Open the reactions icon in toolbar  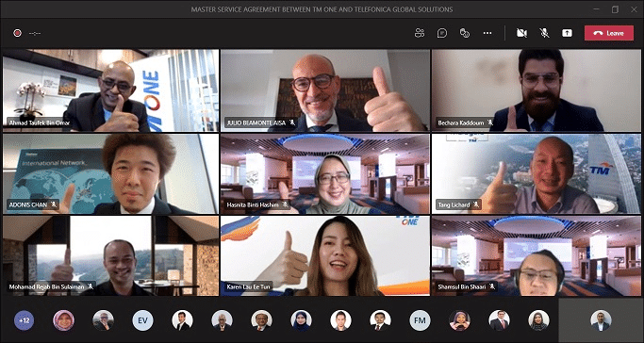click(x=465, y=33)
